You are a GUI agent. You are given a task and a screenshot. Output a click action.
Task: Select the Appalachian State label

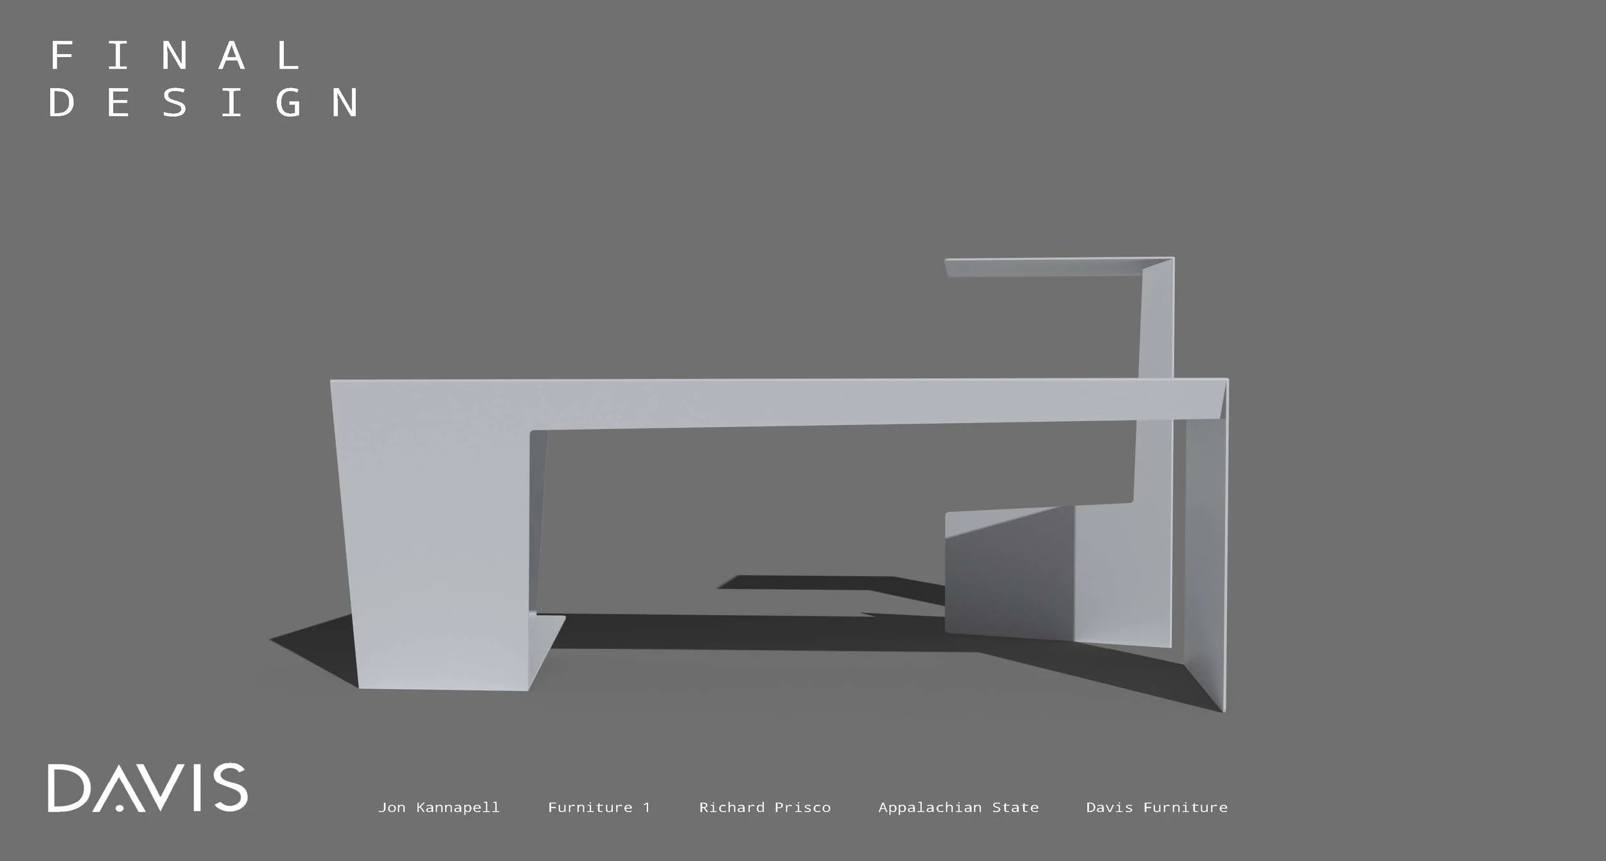958,807
